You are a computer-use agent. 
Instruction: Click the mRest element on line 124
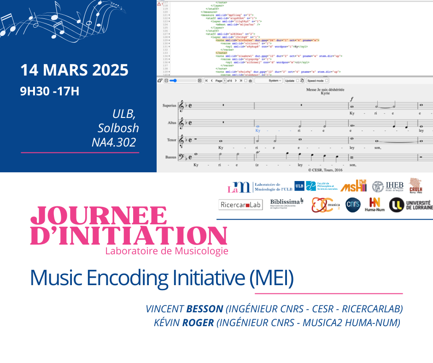(x=238, y=24)
